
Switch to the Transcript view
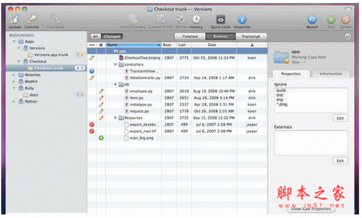coord(251,36)
